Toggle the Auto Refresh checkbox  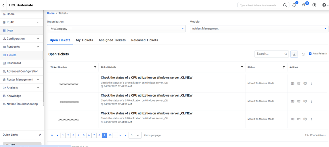310,54
